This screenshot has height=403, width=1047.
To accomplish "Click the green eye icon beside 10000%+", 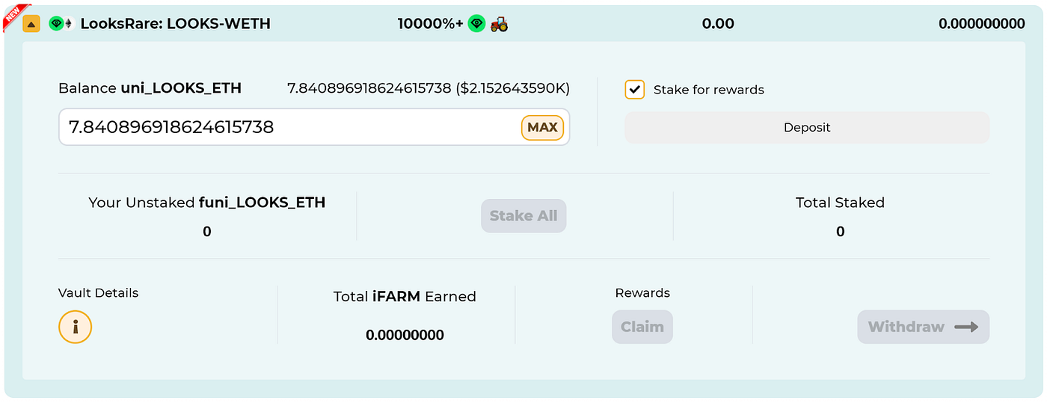I will [x=476, y=24].
